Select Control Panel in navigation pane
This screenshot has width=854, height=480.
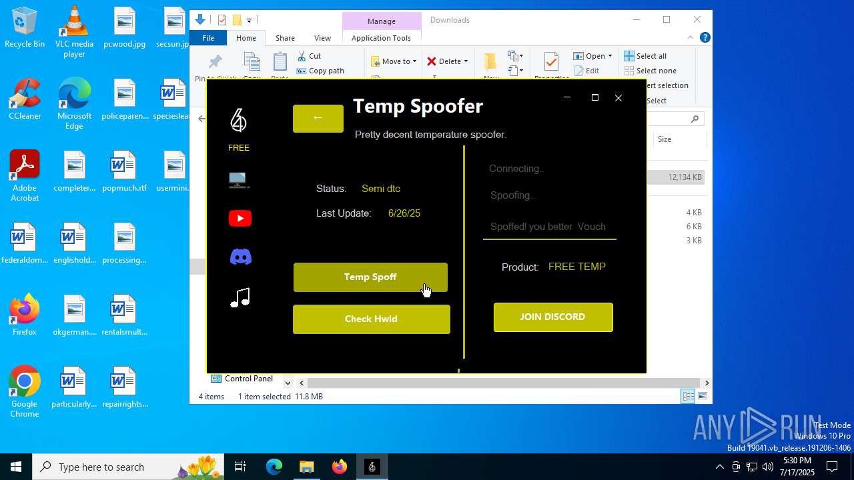242,379
